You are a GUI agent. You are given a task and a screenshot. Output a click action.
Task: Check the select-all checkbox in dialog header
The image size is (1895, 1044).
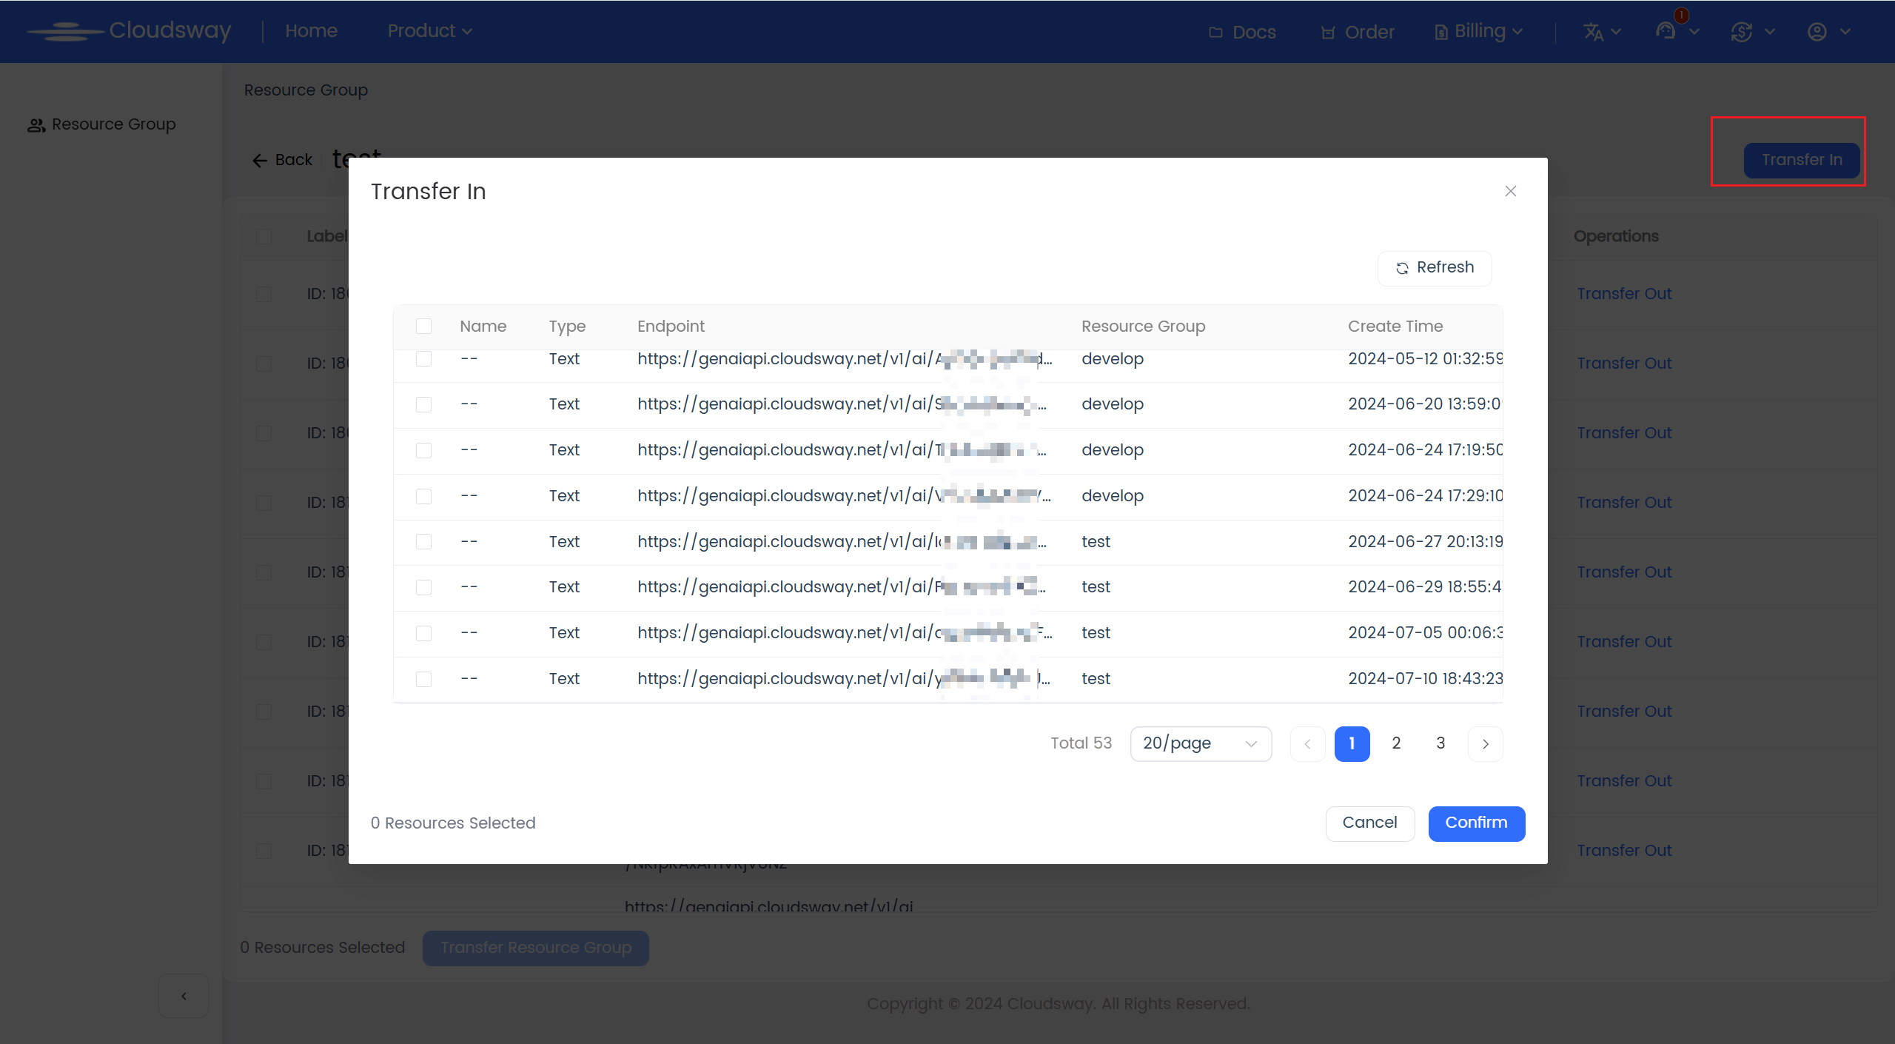tap(423, 327)
